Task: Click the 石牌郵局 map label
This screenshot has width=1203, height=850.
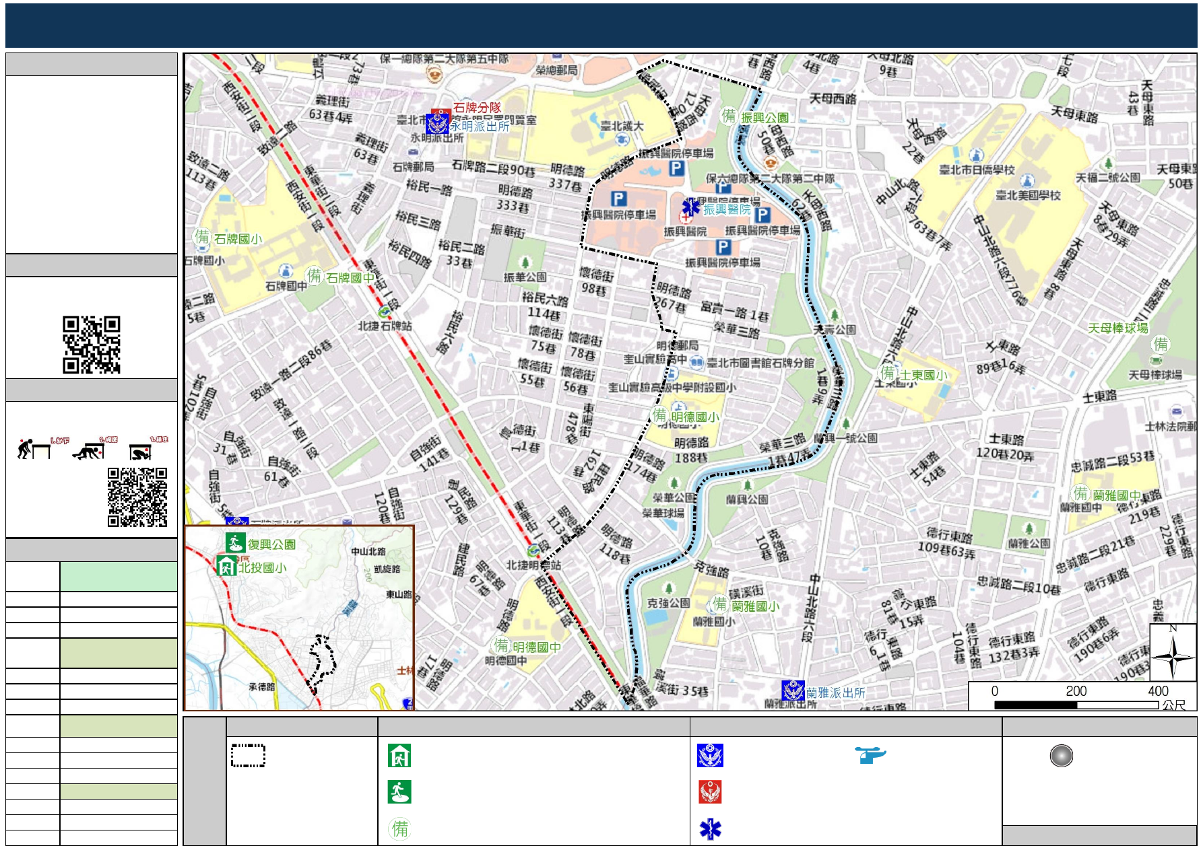Action: (x=413, y=166)
